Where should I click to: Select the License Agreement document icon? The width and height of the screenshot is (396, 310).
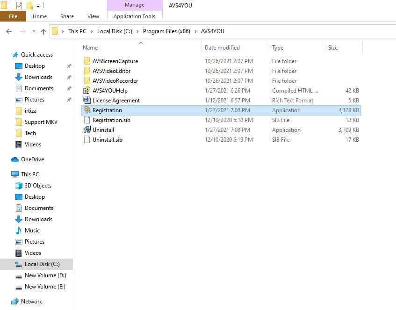tap(87, 101)
